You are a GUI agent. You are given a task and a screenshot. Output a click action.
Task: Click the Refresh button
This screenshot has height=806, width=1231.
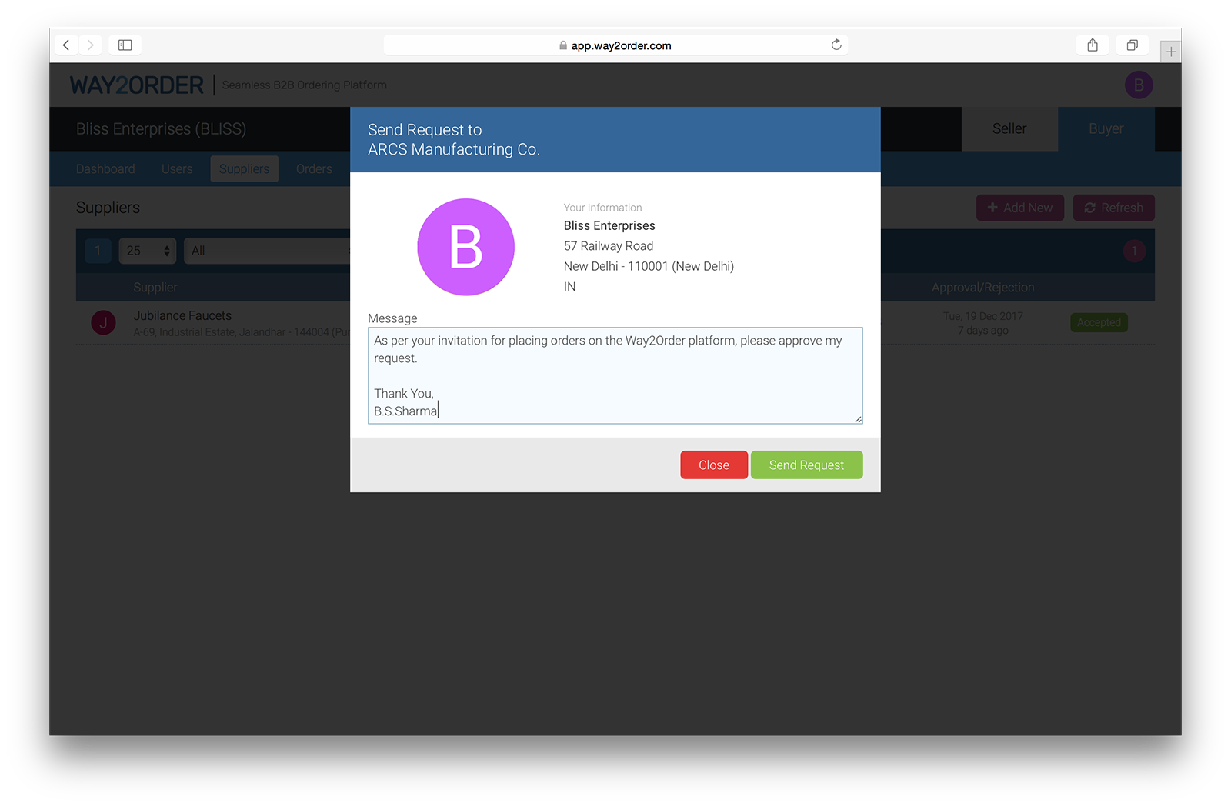pos(1114,208)
